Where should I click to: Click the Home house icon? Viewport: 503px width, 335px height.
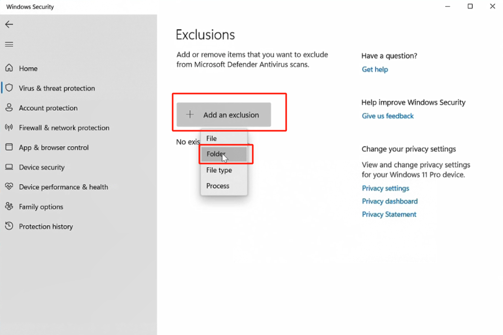click(9, 68)
